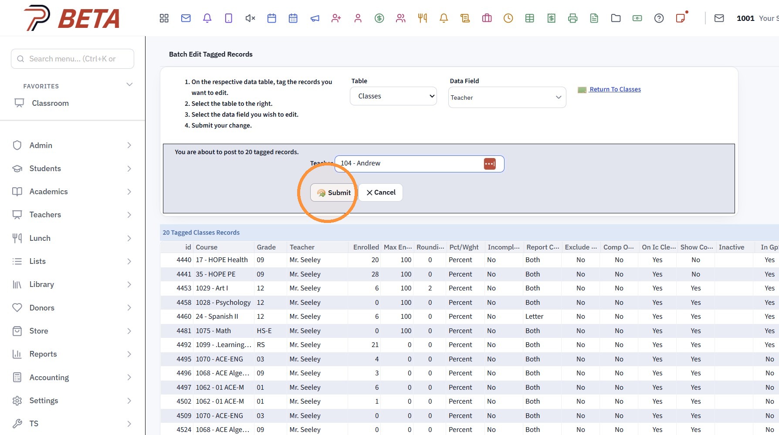This screenshot has width=779, height=435.
Task: Click the muted speaker icon
Action: (x=250, y=18)
